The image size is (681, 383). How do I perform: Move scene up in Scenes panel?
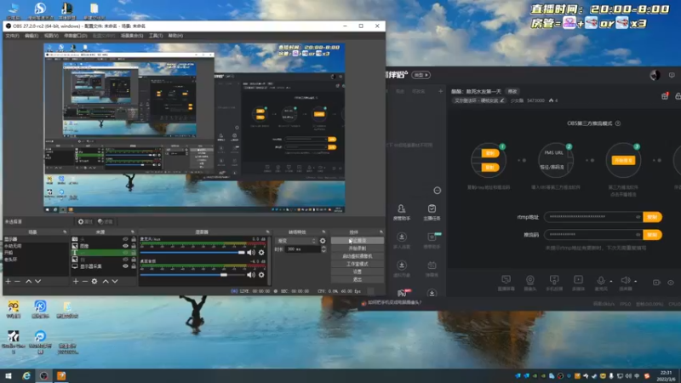(x=29, y=282)
